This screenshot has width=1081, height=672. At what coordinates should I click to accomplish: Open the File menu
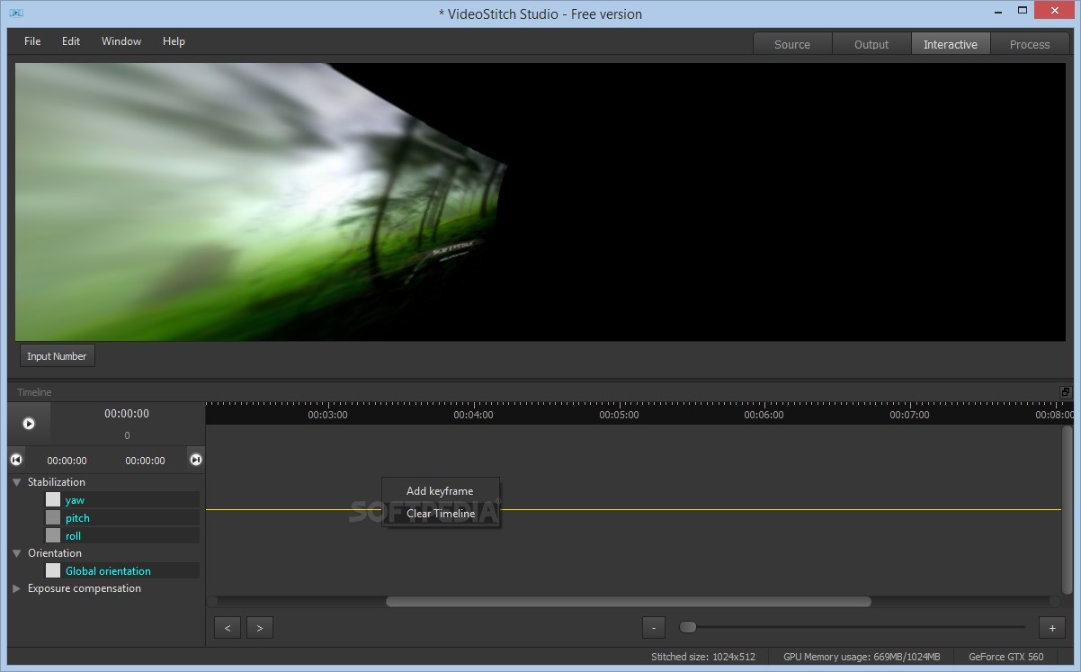tap(32, 41)
